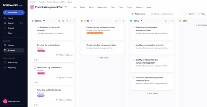Image resolution: width=207 pixels, height=107 pixels.
Task: Expand the Invite team dropdown arrow
Action: pyautogui.click(x=22, y=12)
